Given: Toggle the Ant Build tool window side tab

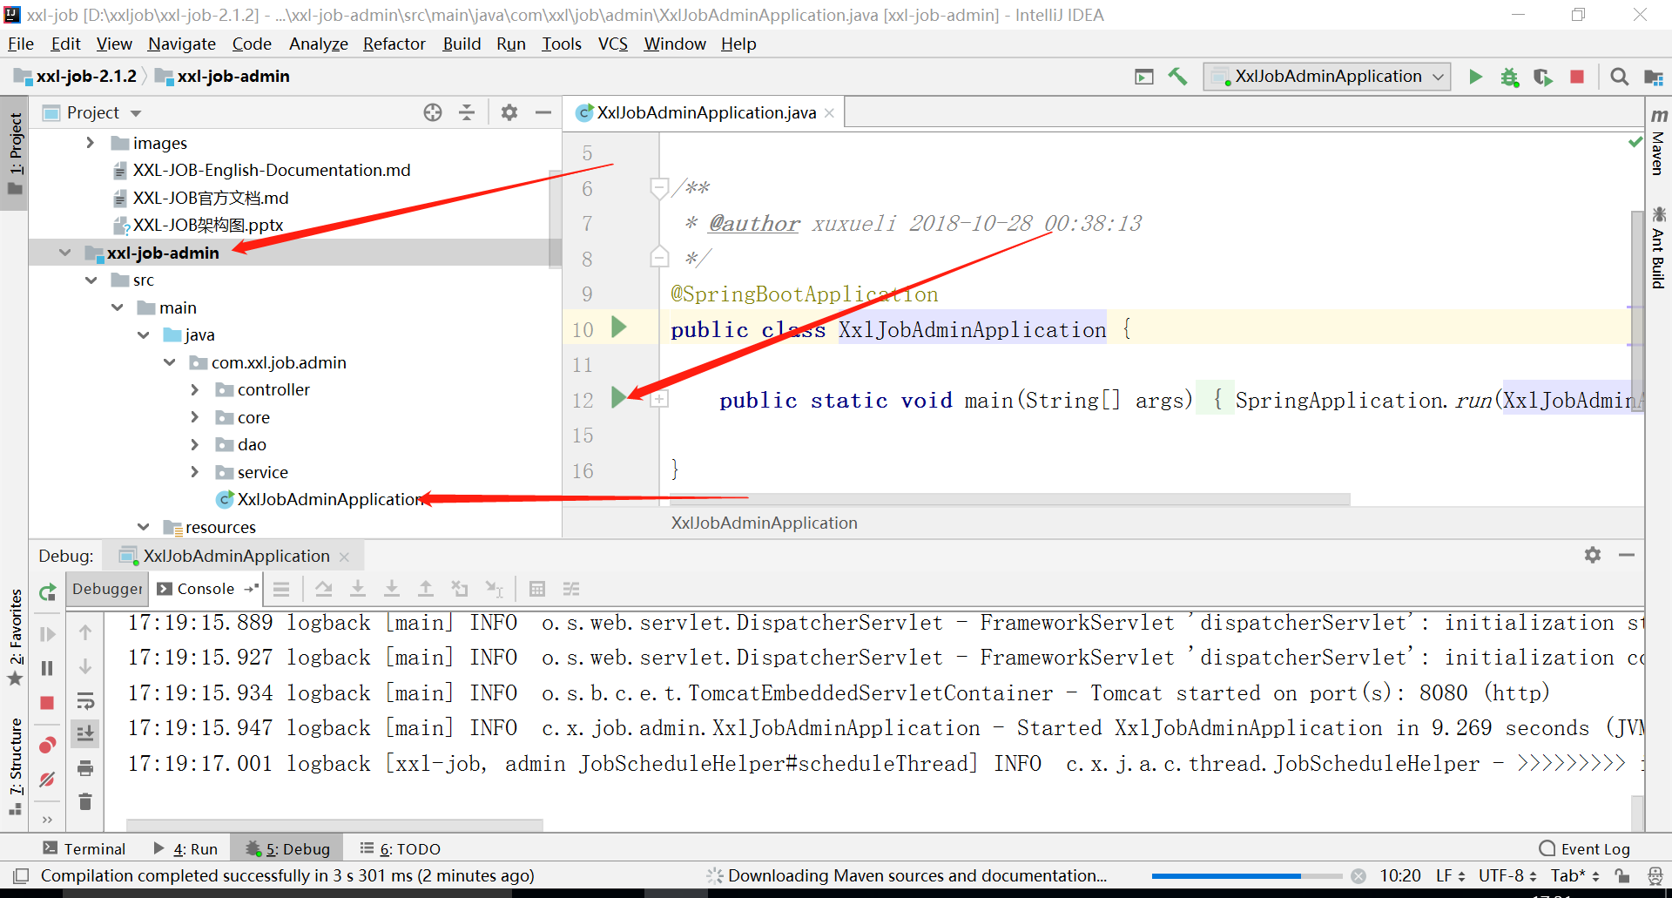Looking at the screenshot, I should [1658, 247].
